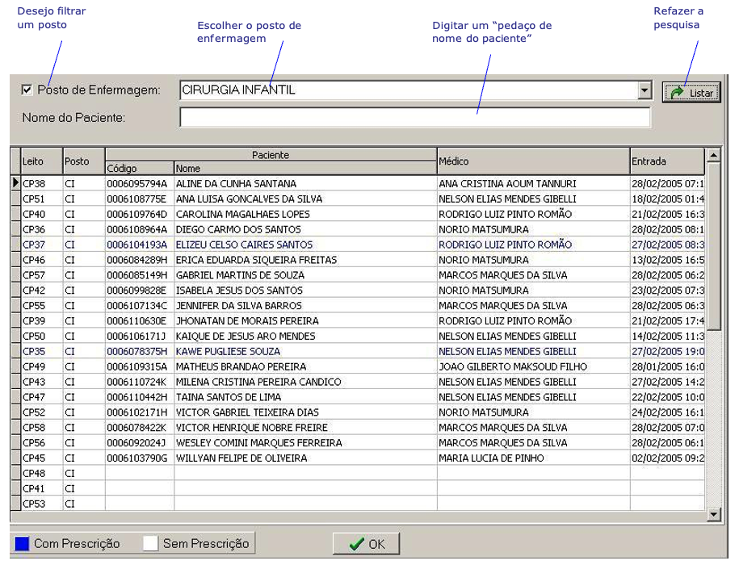
Task: Select patient WESLEY COMINI MARQUES FERREIRA
Action: 259,443
